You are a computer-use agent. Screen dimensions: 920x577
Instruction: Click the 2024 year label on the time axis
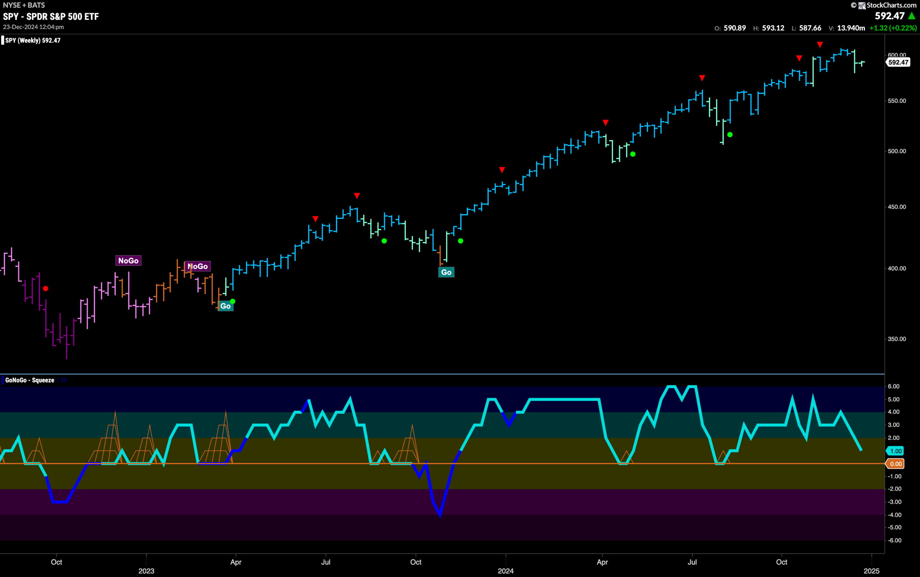tap(505, 571)
